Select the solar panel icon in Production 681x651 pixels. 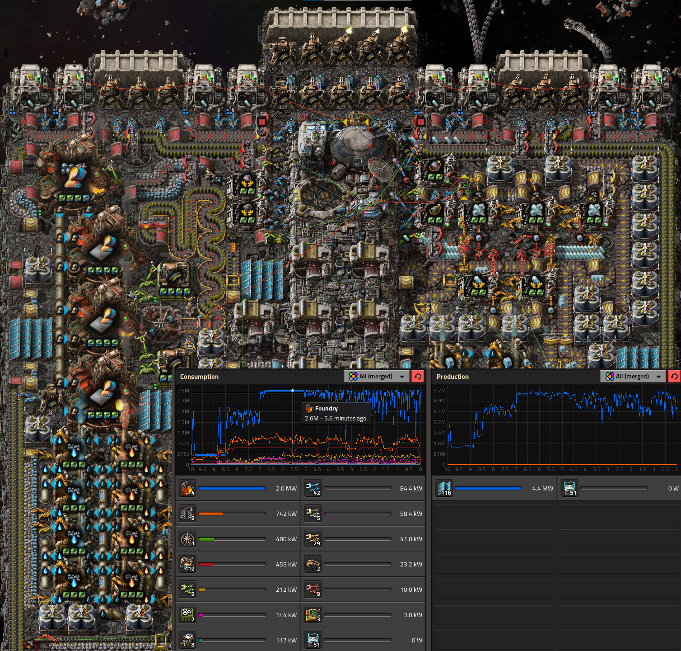tap(444, 488)
